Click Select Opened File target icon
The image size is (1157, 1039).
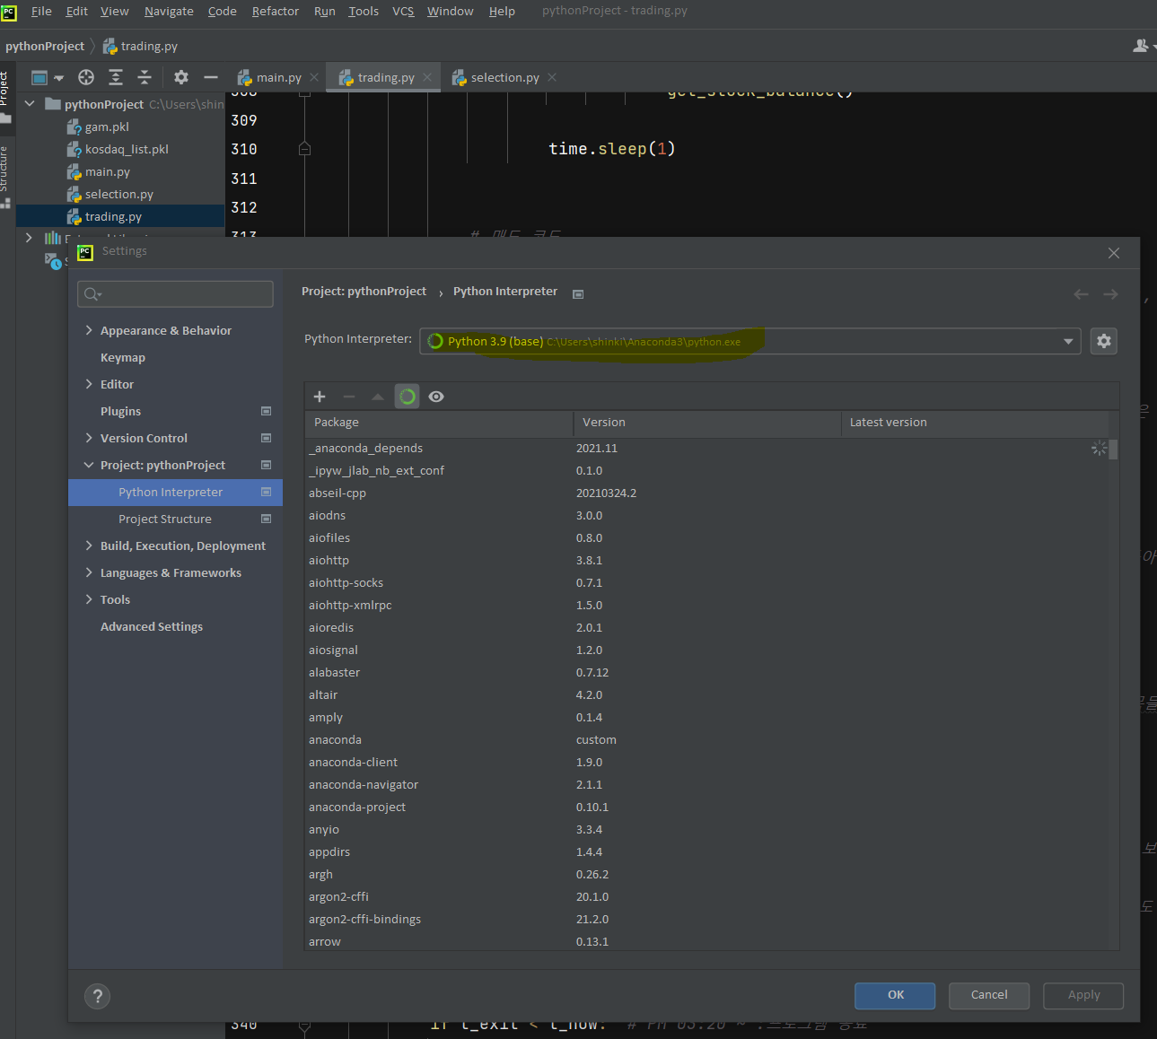(x=86, y=77)
